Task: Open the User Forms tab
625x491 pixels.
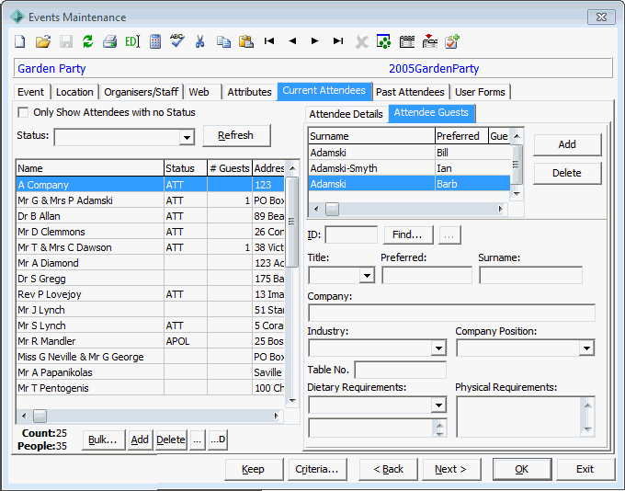Action: pyautogui.click(x=480, y=92)
